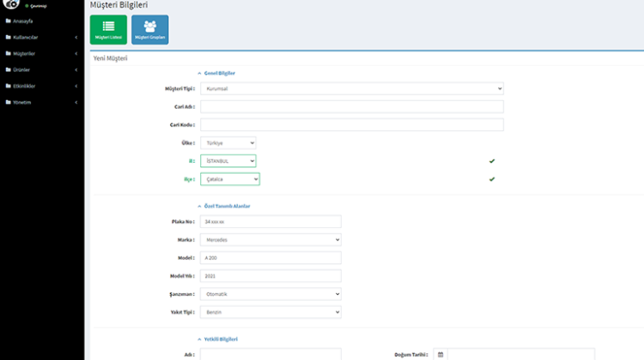Open the Müşteri Grupları blue tile
Screen dimensions: 644x360
pos(150,29)
